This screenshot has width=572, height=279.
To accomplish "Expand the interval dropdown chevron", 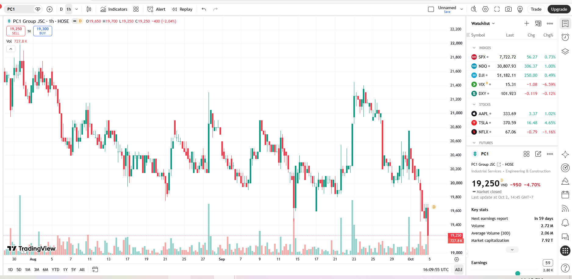I will point(77,9).
